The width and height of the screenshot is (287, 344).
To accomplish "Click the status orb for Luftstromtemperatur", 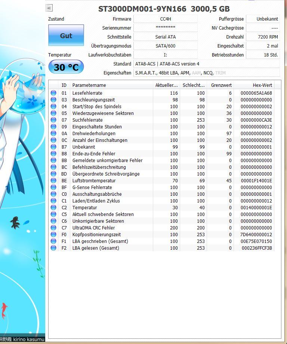I will coord(53,180).
